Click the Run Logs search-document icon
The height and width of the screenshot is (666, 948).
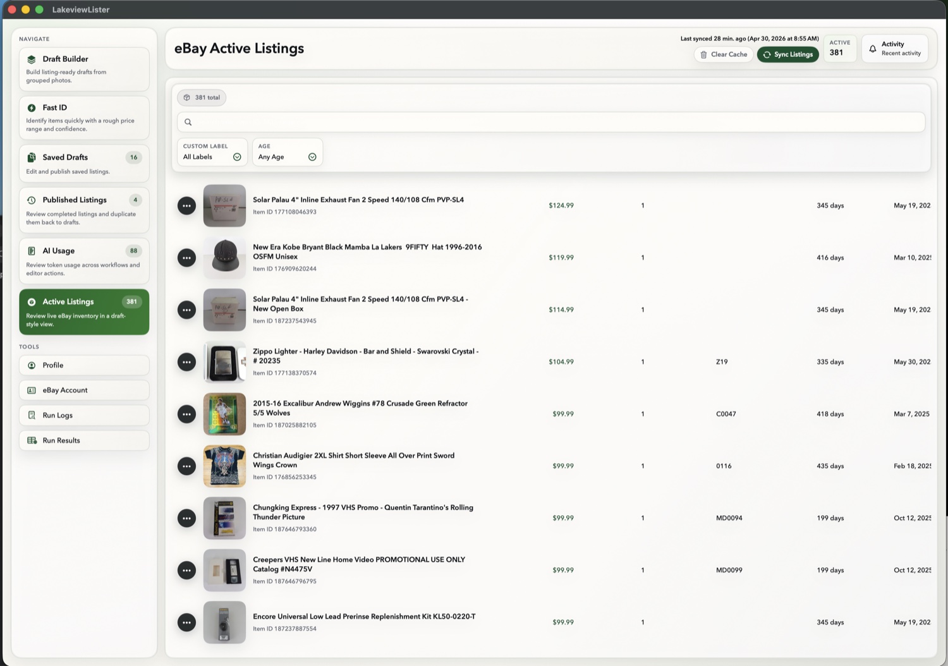click(32, 415)
